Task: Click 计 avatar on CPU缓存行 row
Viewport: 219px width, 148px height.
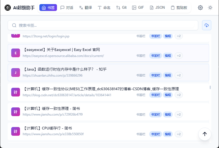Action: coord(16,131)
